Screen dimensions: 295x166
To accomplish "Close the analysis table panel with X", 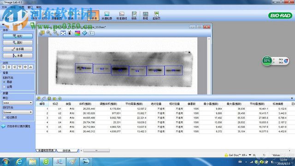I will pyautogui.click(x=292, y=98).
